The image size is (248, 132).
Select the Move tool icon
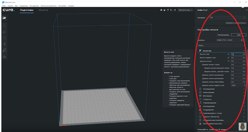pyautogui.click(x=4, y=25)
